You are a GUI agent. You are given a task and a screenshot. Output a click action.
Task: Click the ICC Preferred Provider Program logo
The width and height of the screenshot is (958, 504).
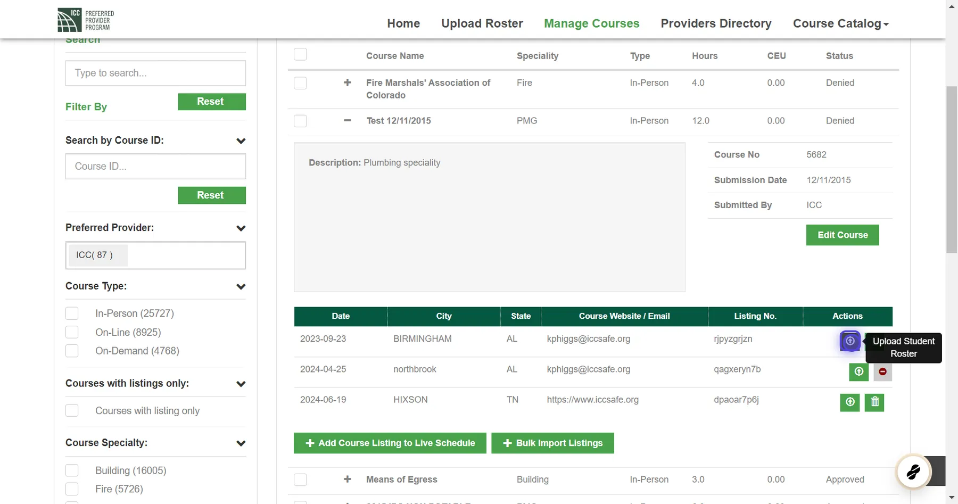[85, 20]
